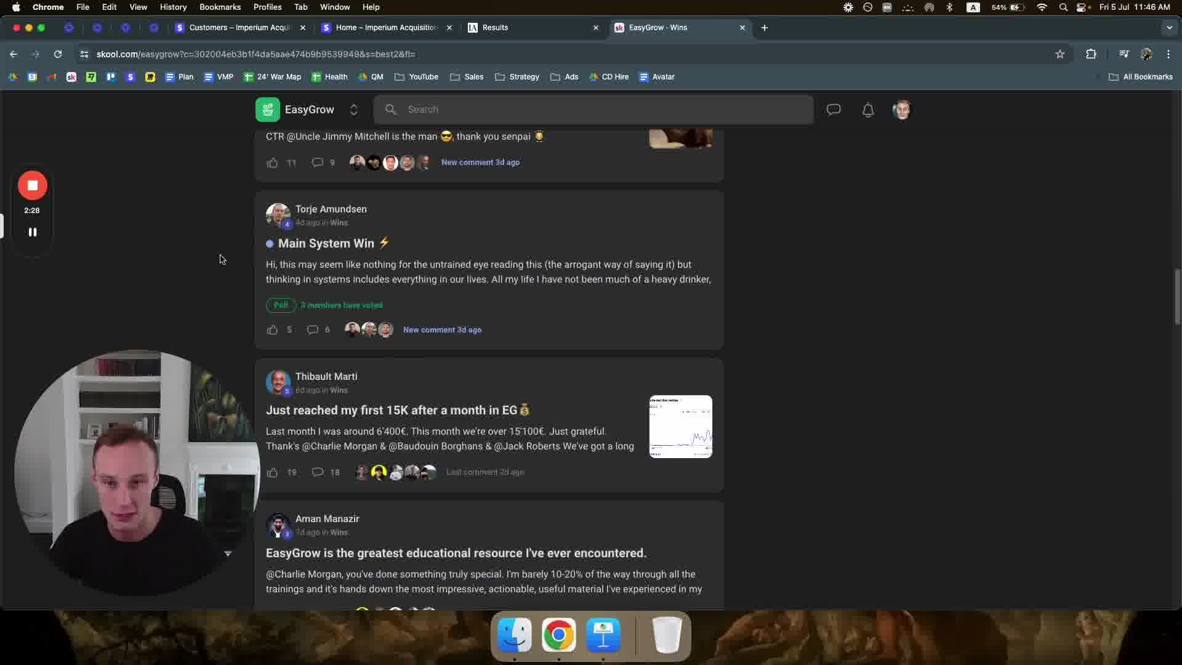Collapse the webcam bubble arrow
This screenshot has width=1182, height=665.
click(x=228, y=554)
